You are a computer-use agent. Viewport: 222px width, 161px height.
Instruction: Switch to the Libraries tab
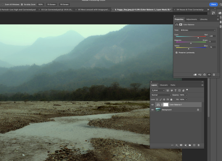tap(203, 19)
